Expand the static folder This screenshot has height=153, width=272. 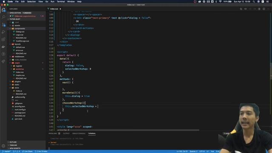coord(10,85)
